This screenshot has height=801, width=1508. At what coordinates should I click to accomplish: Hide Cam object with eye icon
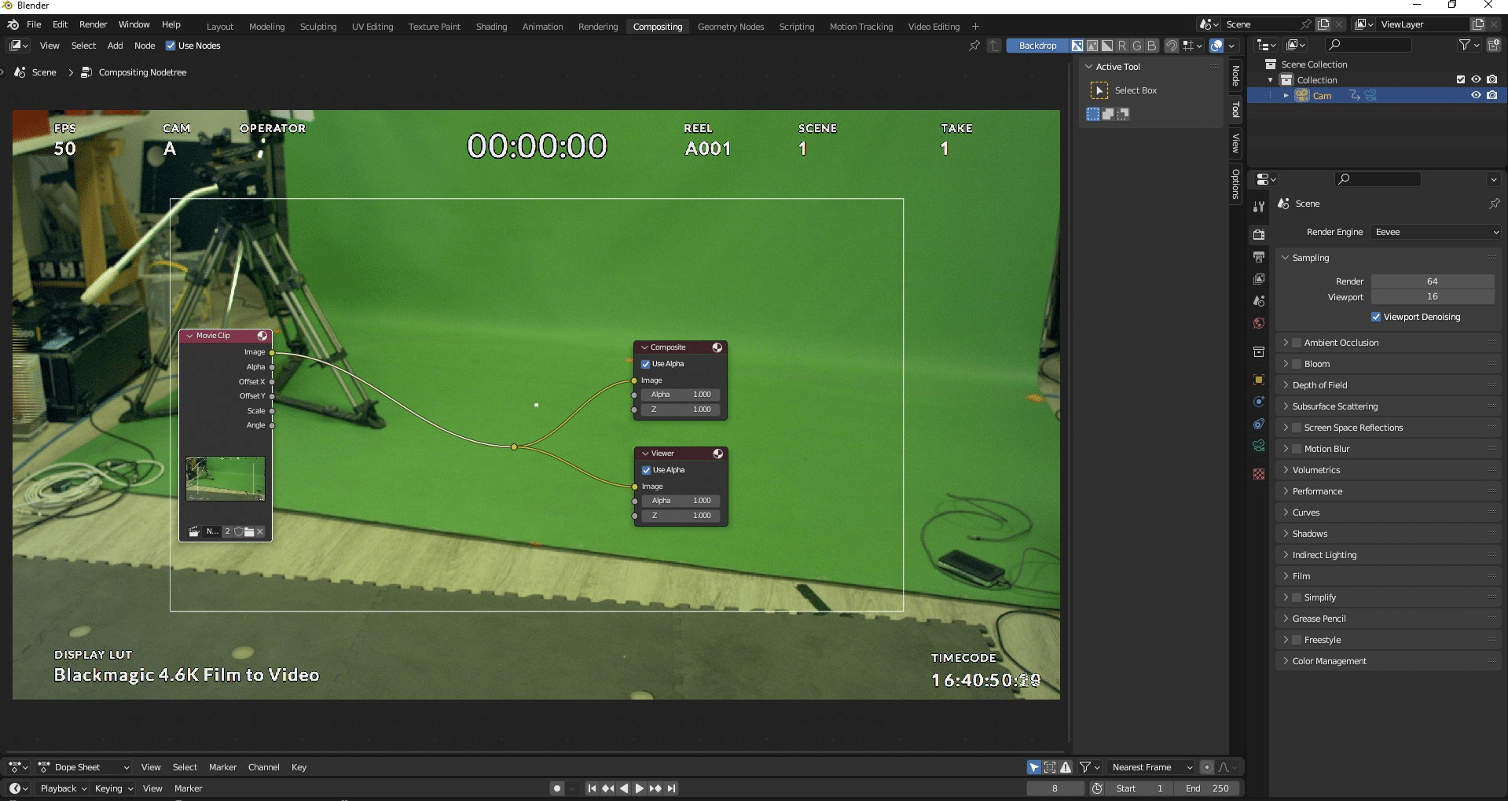[x=1476, y=95]
